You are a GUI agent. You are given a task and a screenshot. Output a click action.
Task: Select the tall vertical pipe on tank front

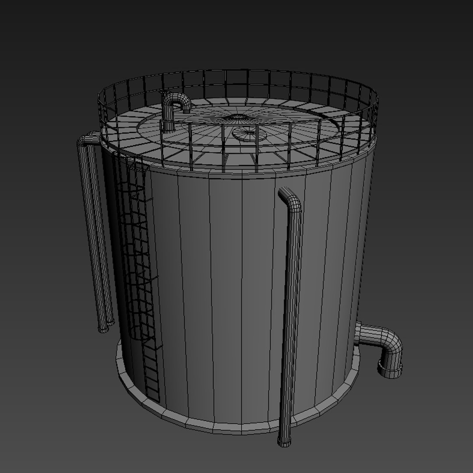coord(289,317)
